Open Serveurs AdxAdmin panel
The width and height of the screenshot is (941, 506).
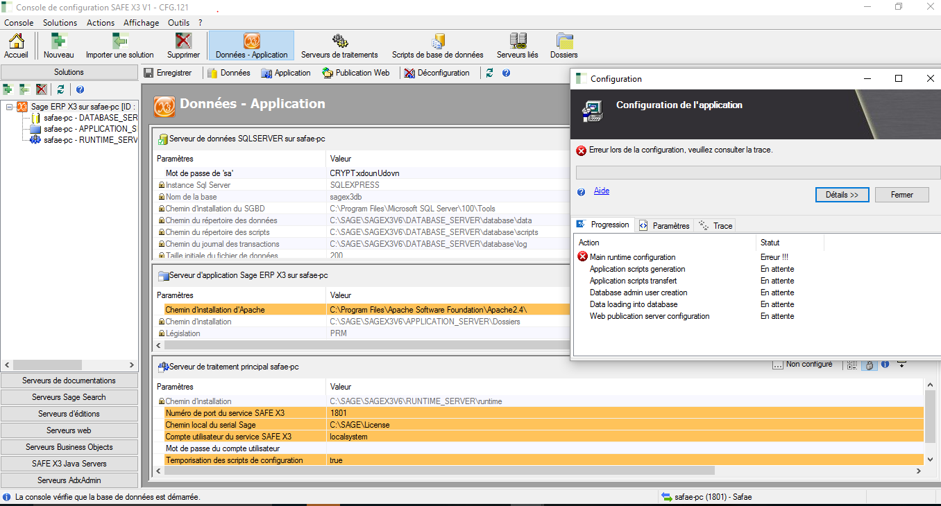pos(69,480)
